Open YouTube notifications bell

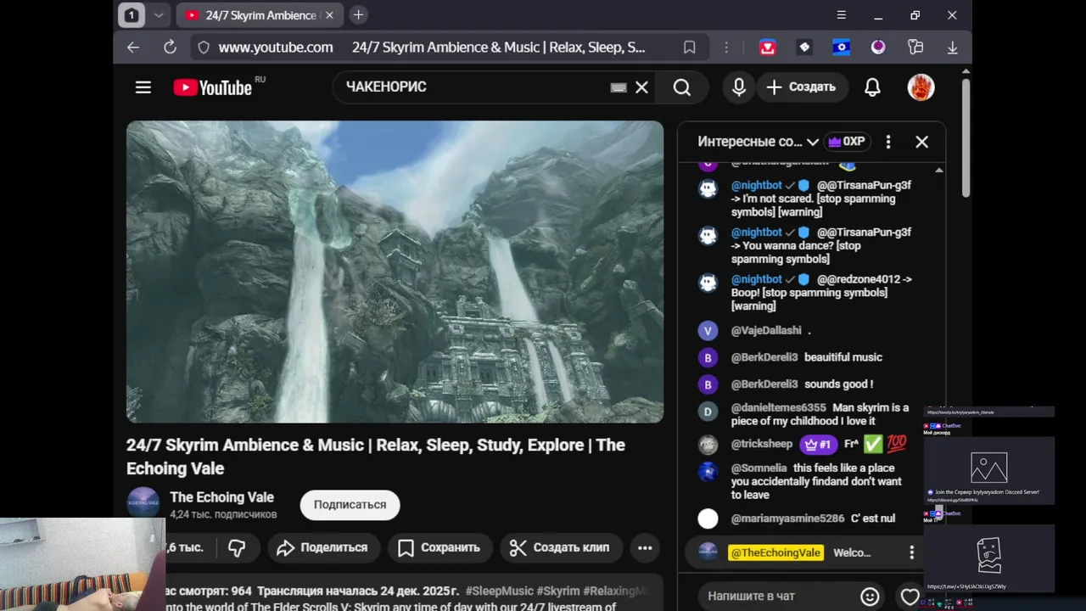872,87
